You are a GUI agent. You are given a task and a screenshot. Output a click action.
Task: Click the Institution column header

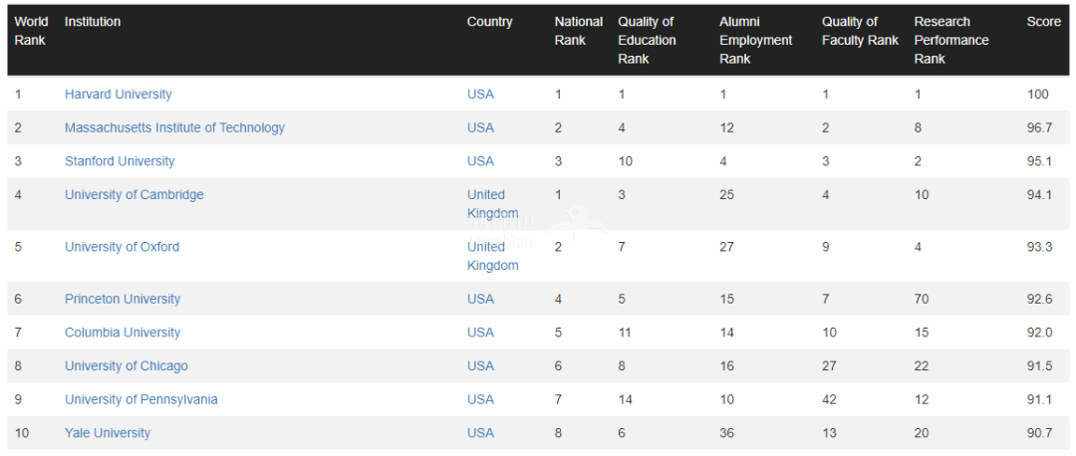pyautogui.click(x=93, y=22)
